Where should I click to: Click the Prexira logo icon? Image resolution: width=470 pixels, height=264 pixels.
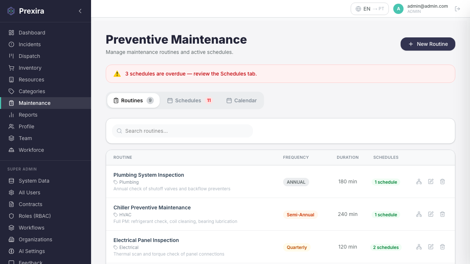11,11
